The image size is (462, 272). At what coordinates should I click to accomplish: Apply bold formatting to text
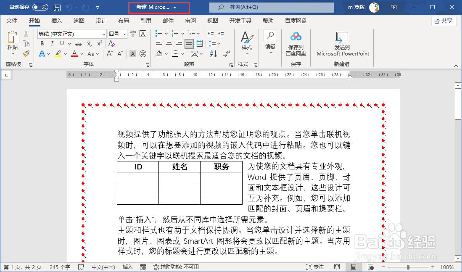tap(42, 43)
